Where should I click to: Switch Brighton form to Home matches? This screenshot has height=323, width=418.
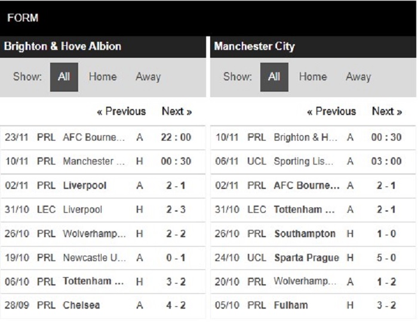[103, 77]
